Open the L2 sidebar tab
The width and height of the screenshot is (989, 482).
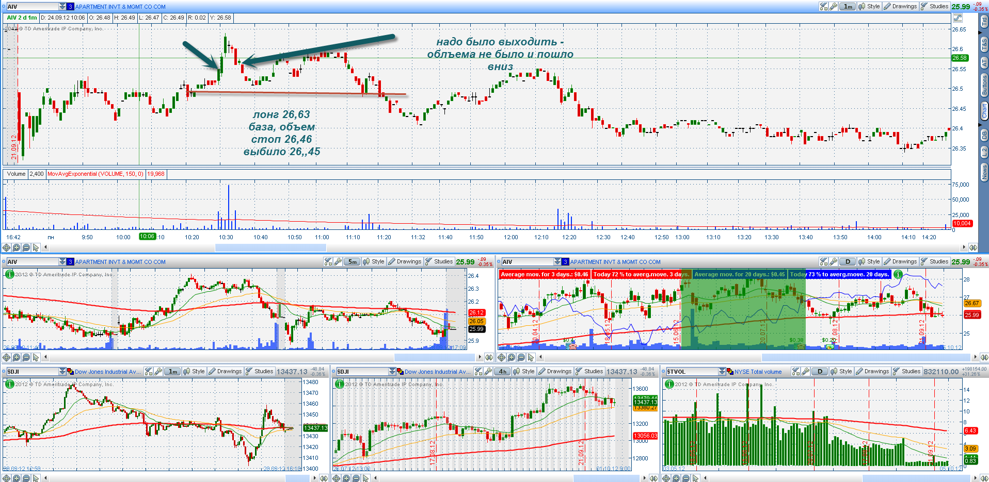click(x=984, y=152)
